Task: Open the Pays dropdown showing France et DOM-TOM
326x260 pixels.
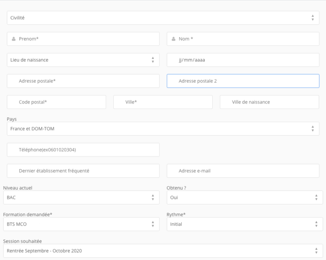Action: pyautogui.click(x=163, y=129)
